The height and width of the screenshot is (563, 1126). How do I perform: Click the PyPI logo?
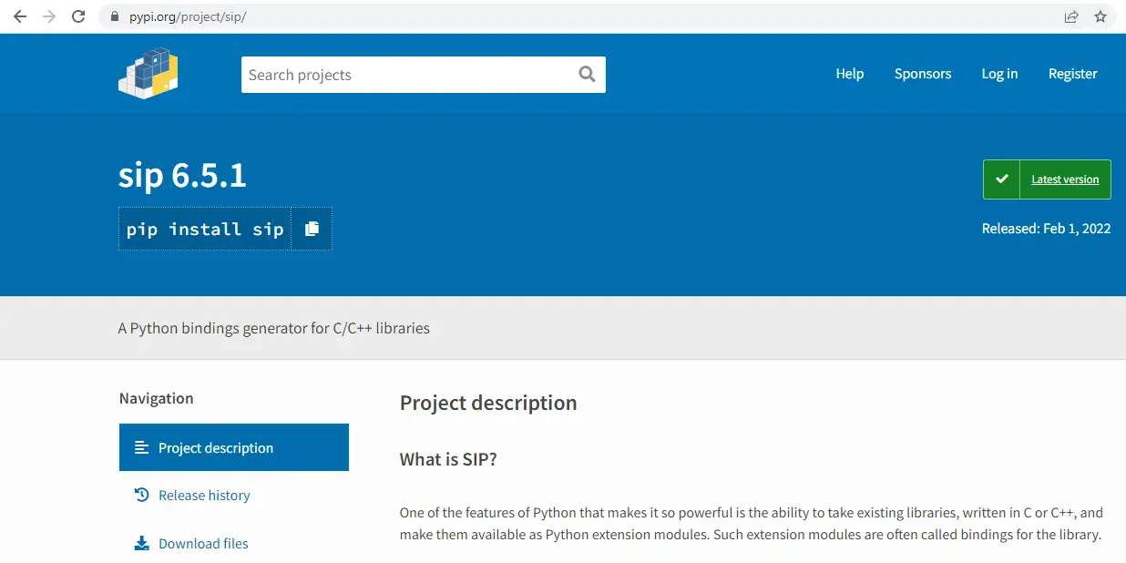click(x=148, y=74)
